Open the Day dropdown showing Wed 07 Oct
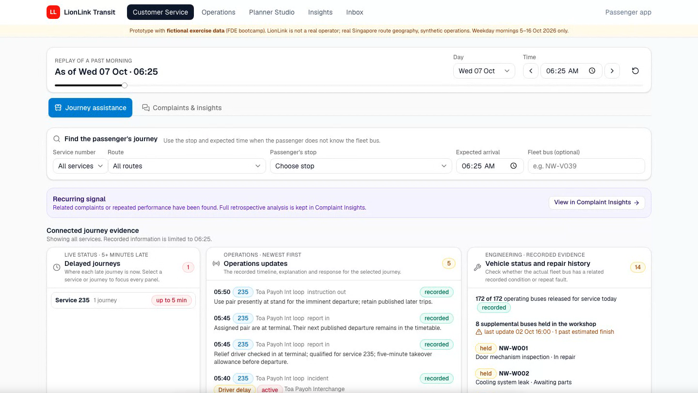This screenshot has height=393, width=698. pos(484,71)
